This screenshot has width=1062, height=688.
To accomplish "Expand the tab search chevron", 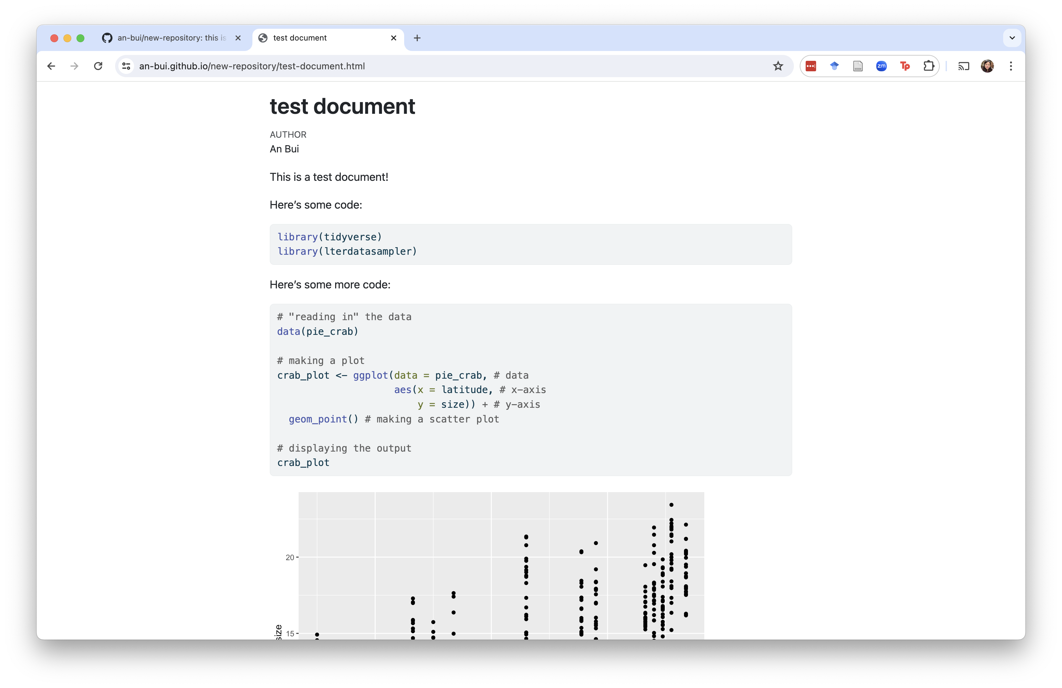I will pos(1012,38).
